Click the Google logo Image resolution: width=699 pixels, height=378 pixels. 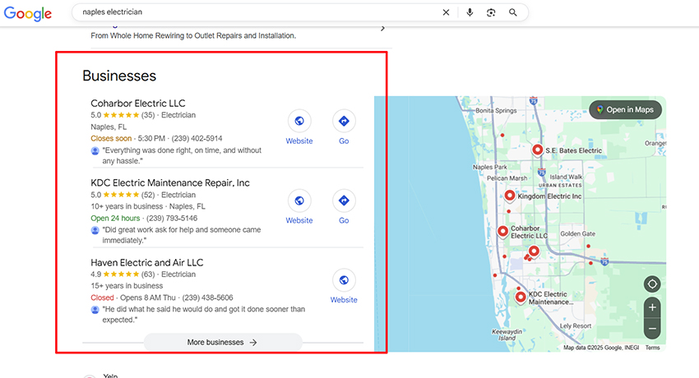click(28, 13)
